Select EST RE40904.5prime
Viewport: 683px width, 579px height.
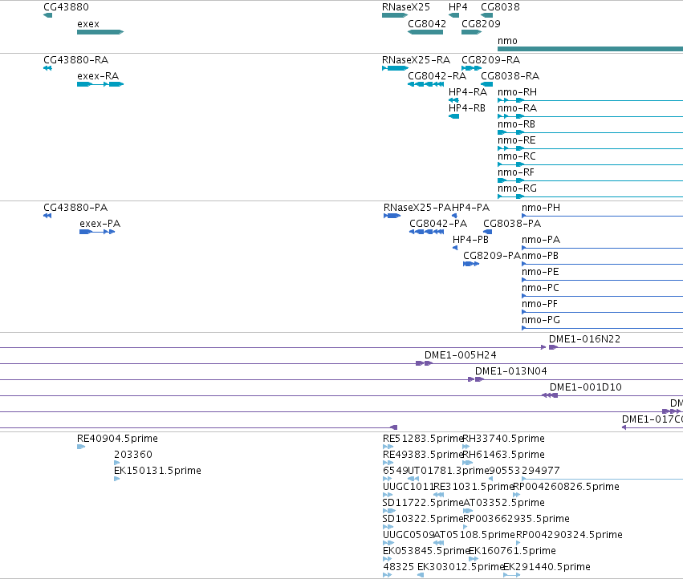117,439
